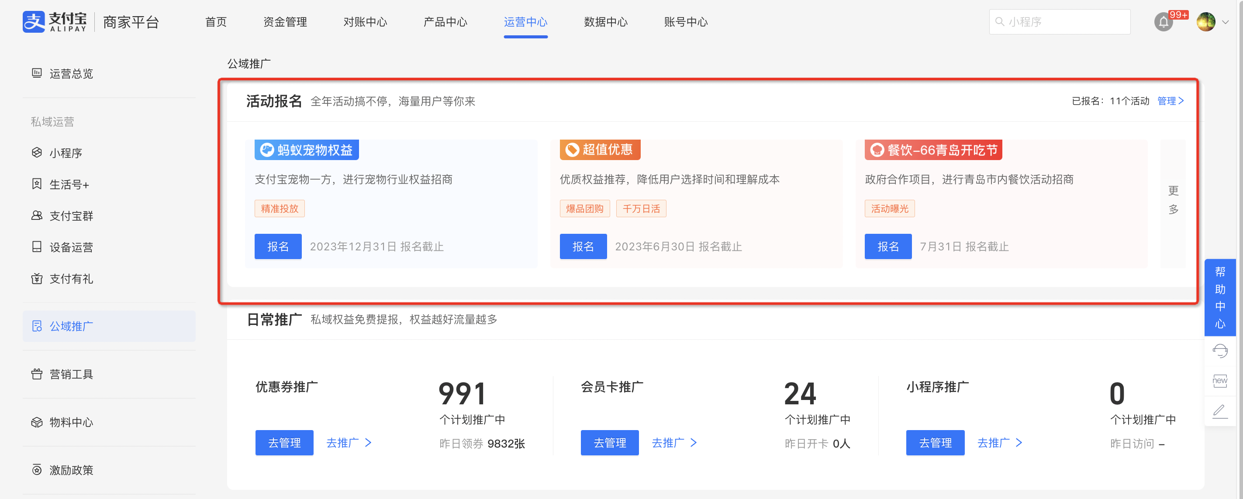Viewport: 1243px width, 499px height.
Task: Click the search box for 小程序
Action: [1059, 22]
